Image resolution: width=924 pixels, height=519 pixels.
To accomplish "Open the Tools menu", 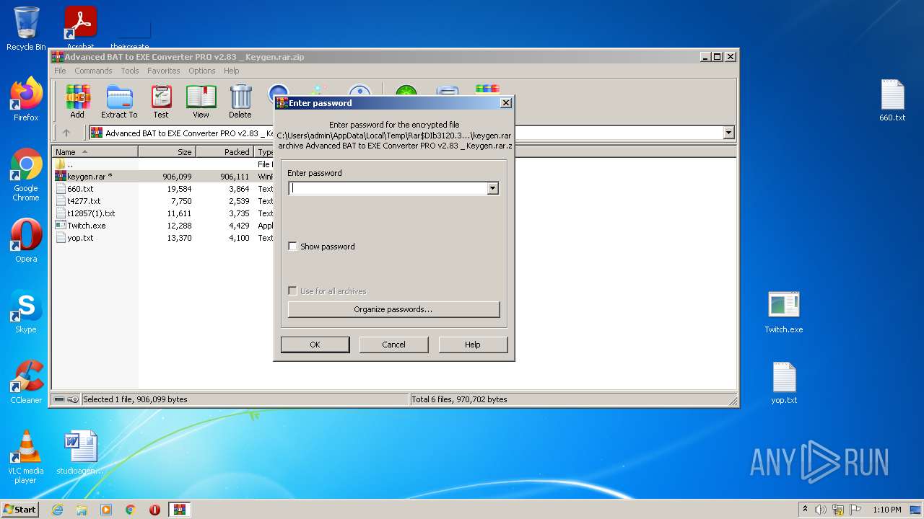I will 130,71.
